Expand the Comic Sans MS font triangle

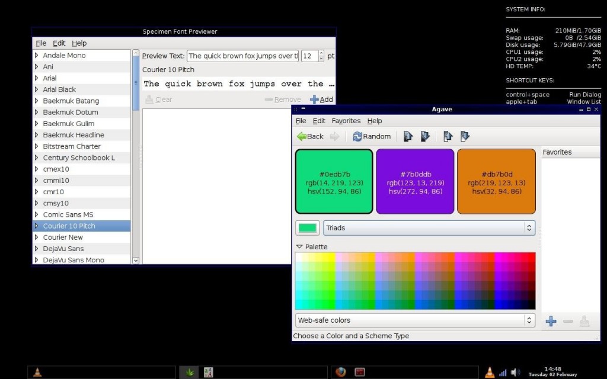tap(36, 214)
